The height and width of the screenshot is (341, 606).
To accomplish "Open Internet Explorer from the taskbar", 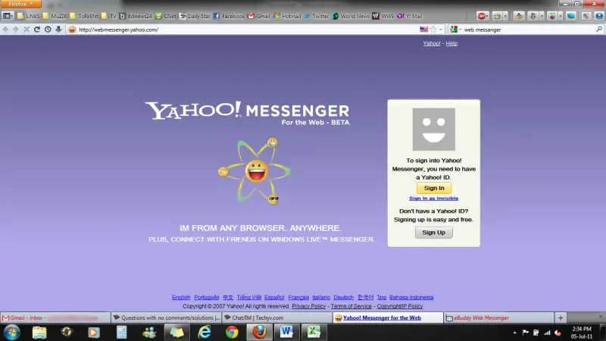I will (x=205, y=332).
